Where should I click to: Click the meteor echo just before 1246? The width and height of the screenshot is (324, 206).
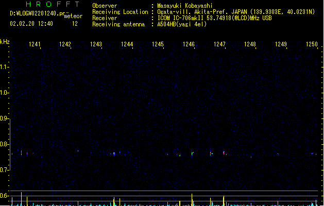(192, 153)
